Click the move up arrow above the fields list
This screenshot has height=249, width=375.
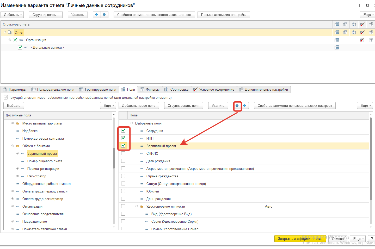(237, 105)
